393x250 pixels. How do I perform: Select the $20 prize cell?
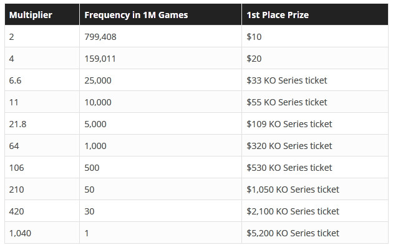tap(315, 58)
